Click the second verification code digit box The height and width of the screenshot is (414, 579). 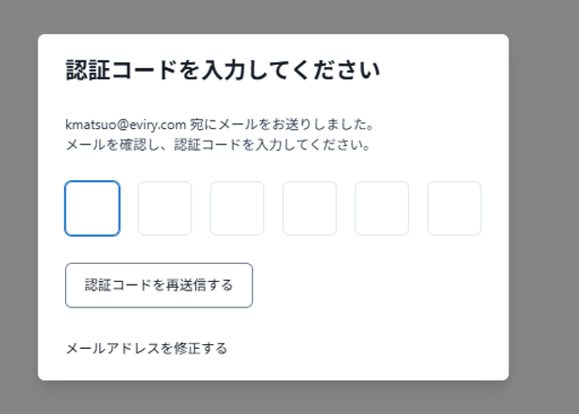165,208
